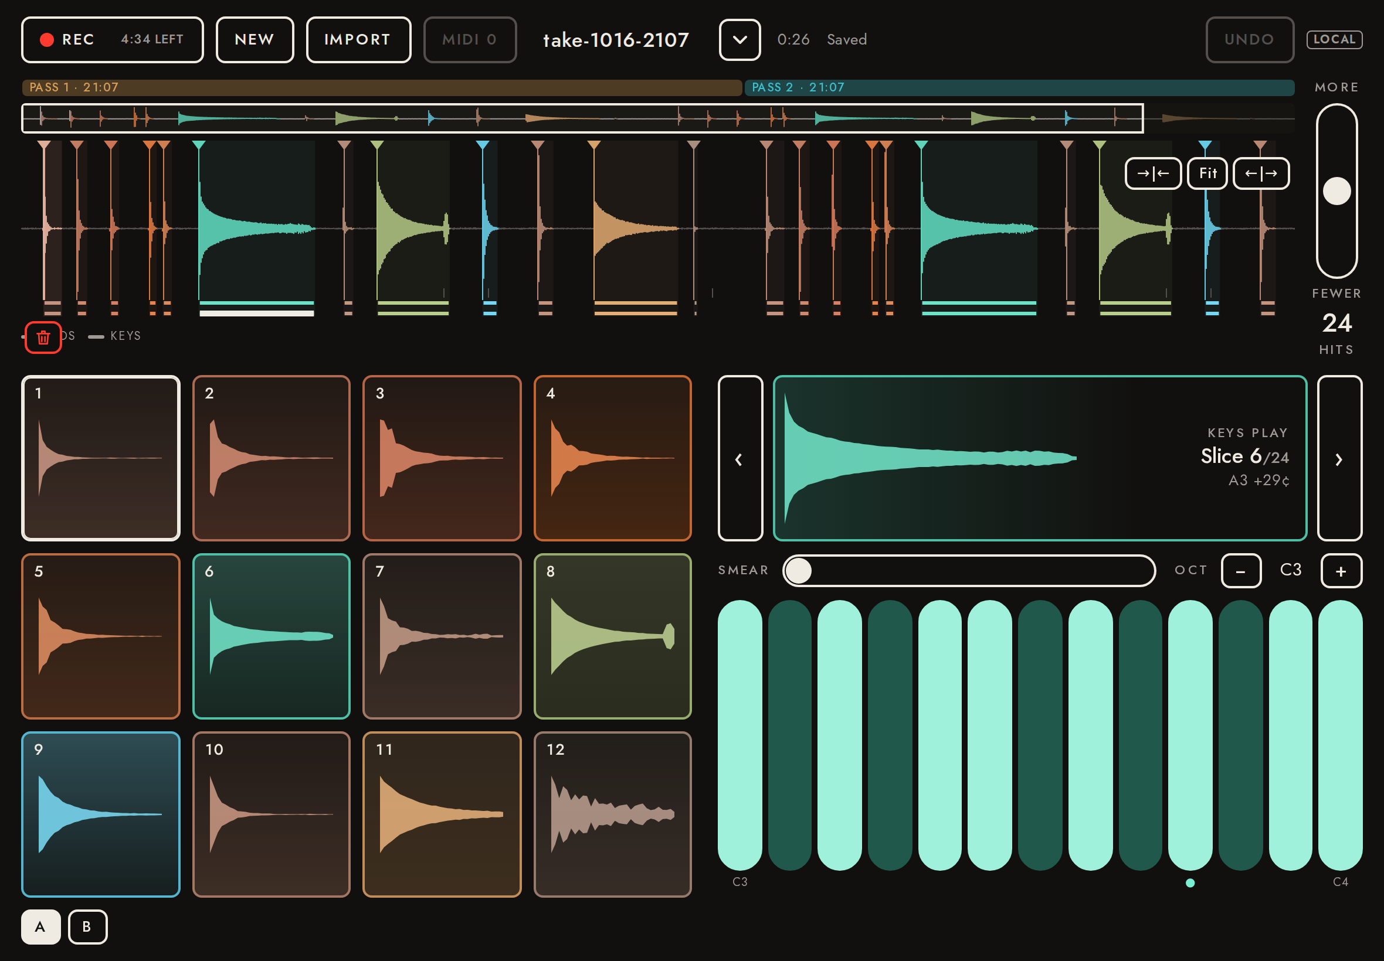Go to the next slice with right chevron
The image size is (1384, 961).
click(x=1339, y=458)
